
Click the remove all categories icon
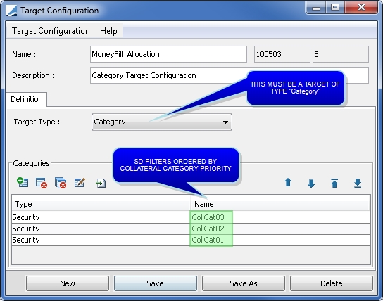click(61, 183)
